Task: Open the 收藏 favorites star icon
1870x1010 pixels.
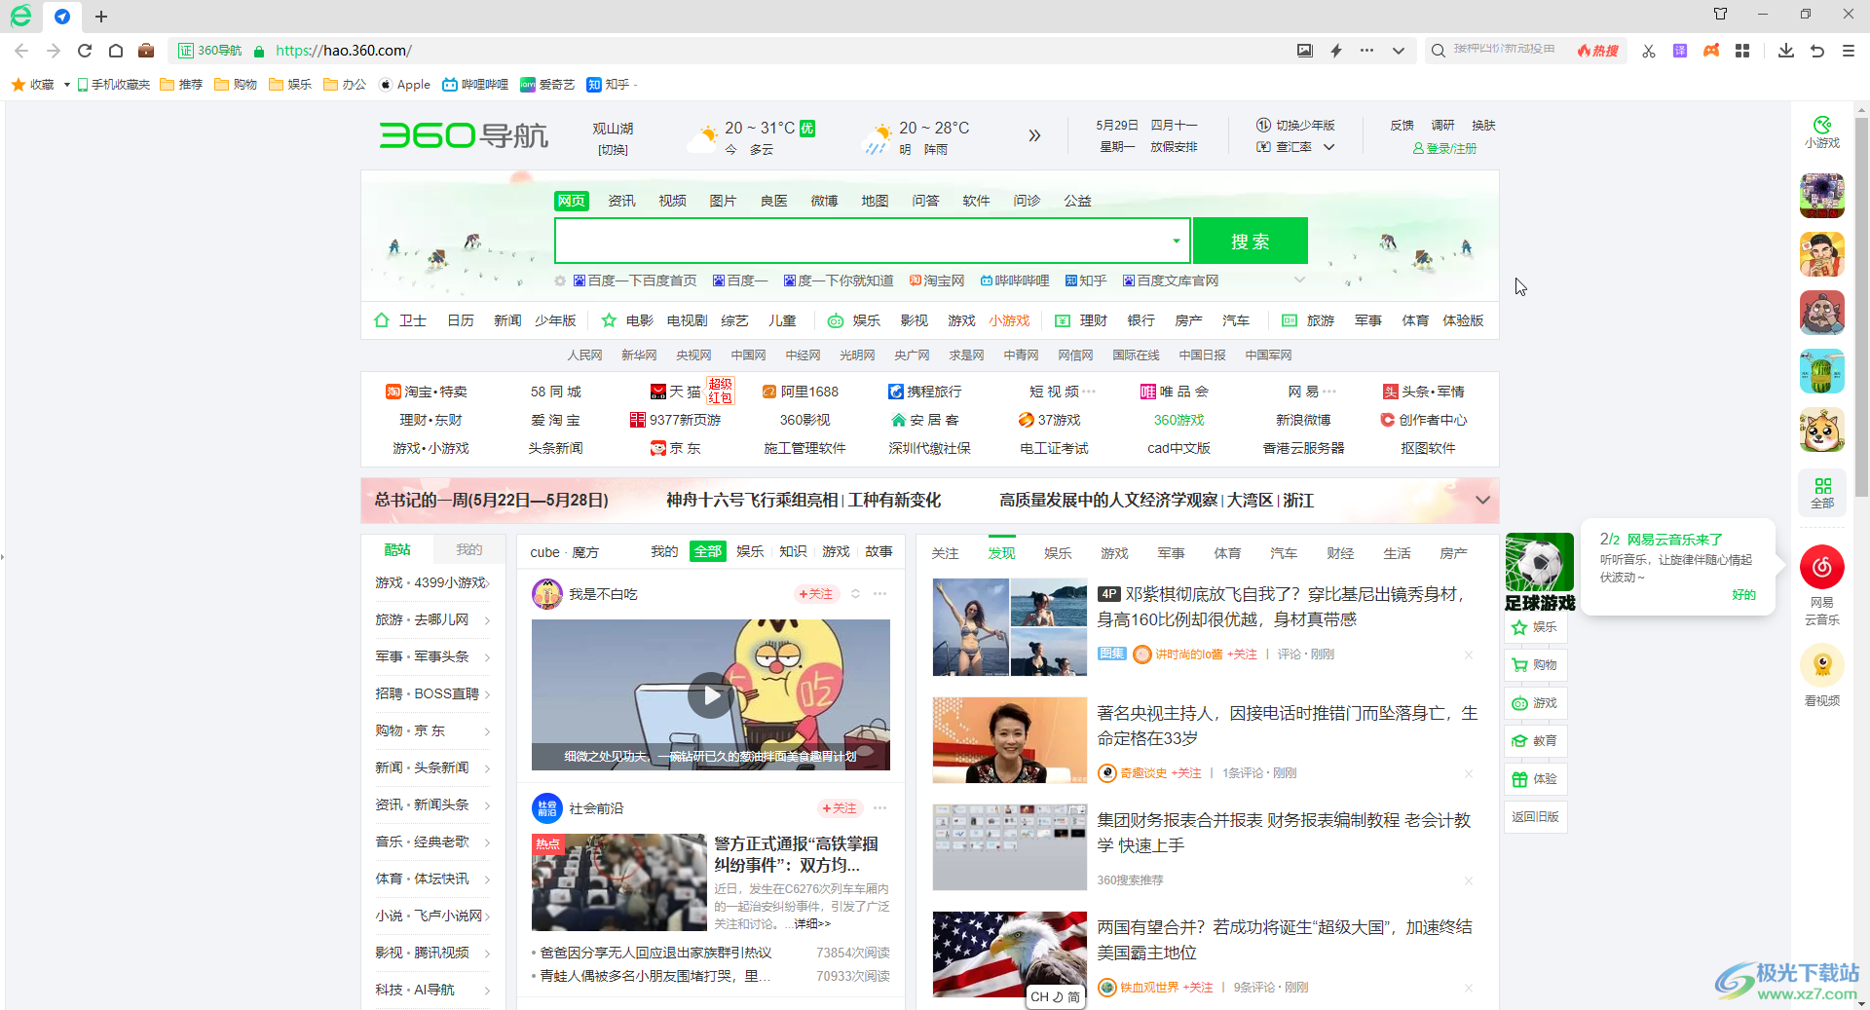Action: 19,85
